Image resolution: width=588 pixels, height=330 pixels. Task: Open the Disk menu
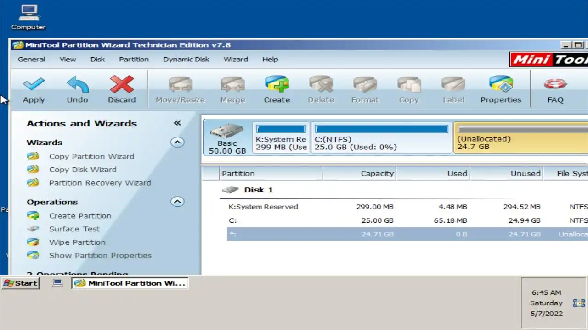[97, 59]
